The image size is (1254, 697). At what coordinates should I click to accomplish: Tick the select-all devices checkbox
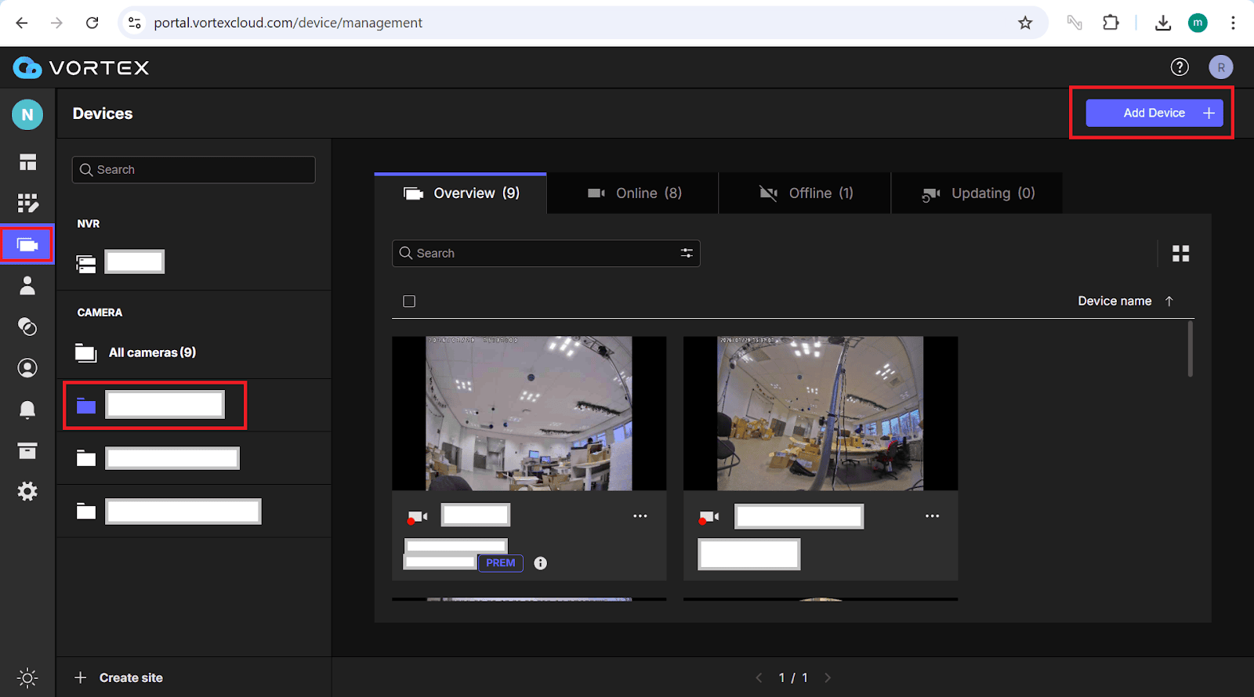pos(409,302)
